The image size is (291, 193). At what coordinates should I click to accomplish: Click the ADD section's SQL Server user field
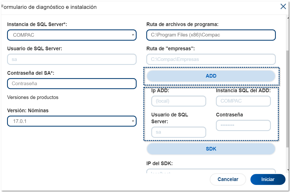(179, 132)
